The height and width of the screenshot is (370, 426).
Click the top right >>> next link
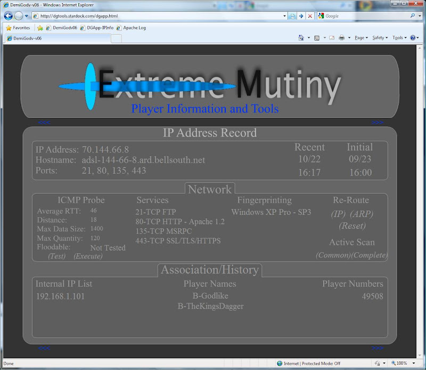(378, 123)
